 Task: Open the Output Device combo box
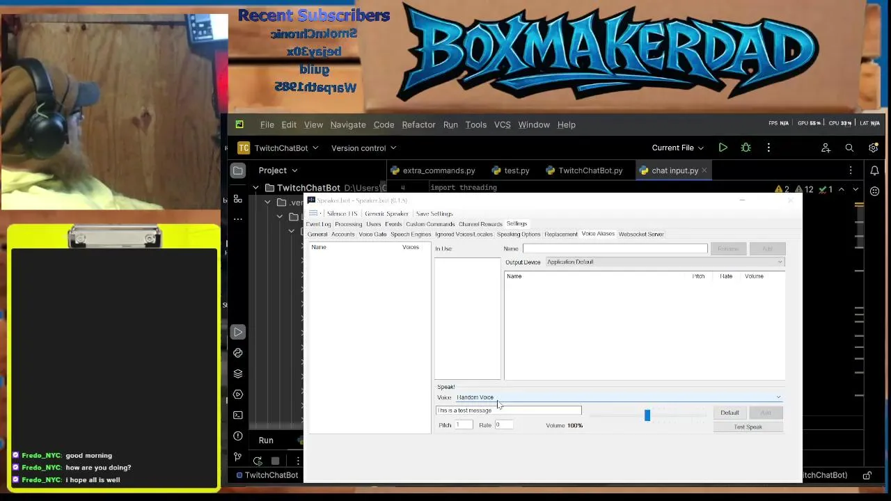664,262
